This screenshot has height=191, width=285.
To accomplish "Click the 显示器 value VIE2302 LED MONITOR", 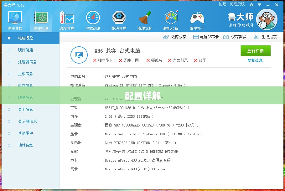I will click(x=140, y=143).
